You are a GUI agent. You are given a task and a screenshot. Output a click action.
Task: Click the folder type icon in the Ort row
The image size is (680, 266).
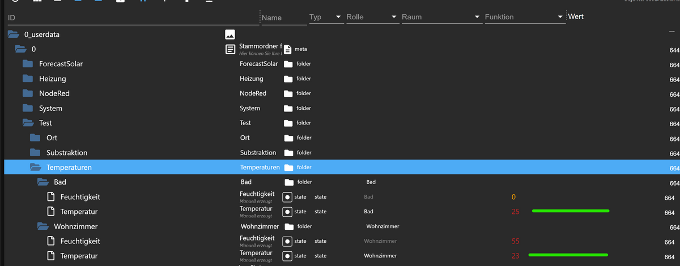click(288, 138)
